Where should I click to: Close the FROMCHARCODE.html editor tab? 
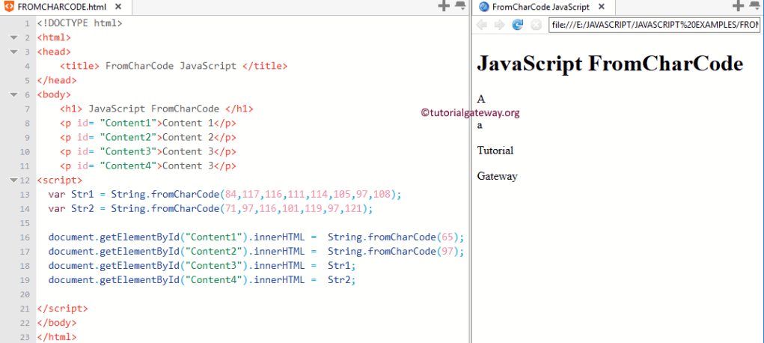pyautogui.click(x=118, y=7)
